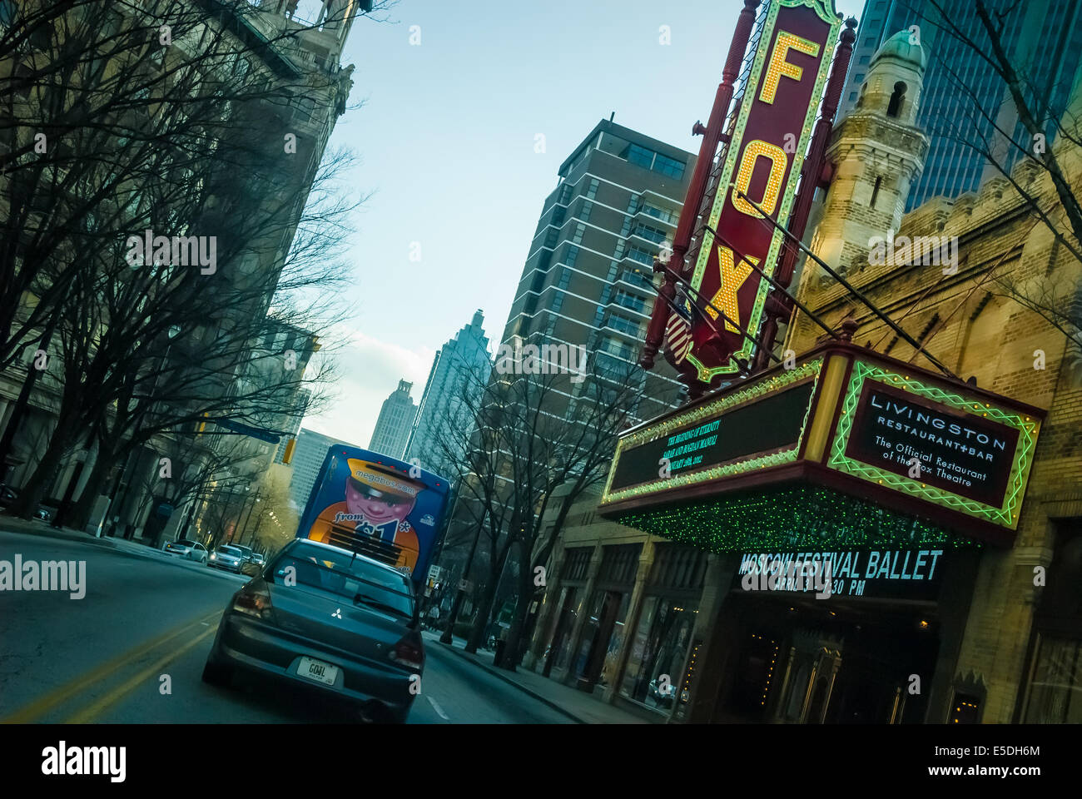Click the yellow traffic light over the street
Screen dimensions: 1082x799
tap(288, 452)
